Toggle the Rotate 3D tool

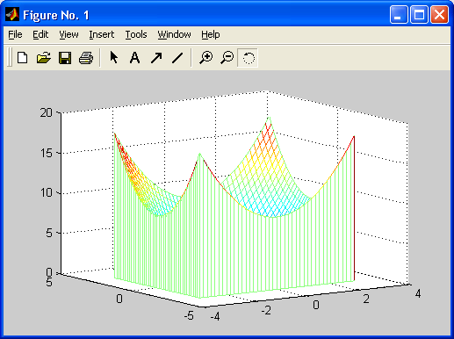[x=248, y=58]
